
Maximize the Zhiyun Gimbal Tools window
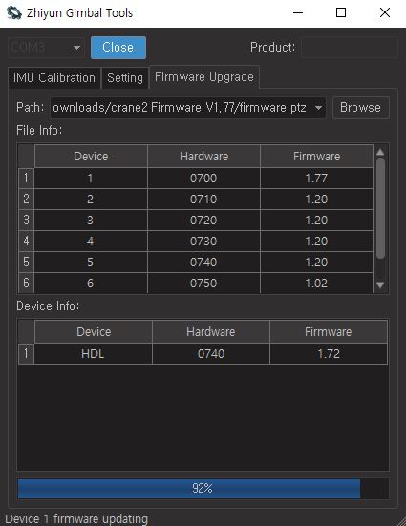pos(341,13)
